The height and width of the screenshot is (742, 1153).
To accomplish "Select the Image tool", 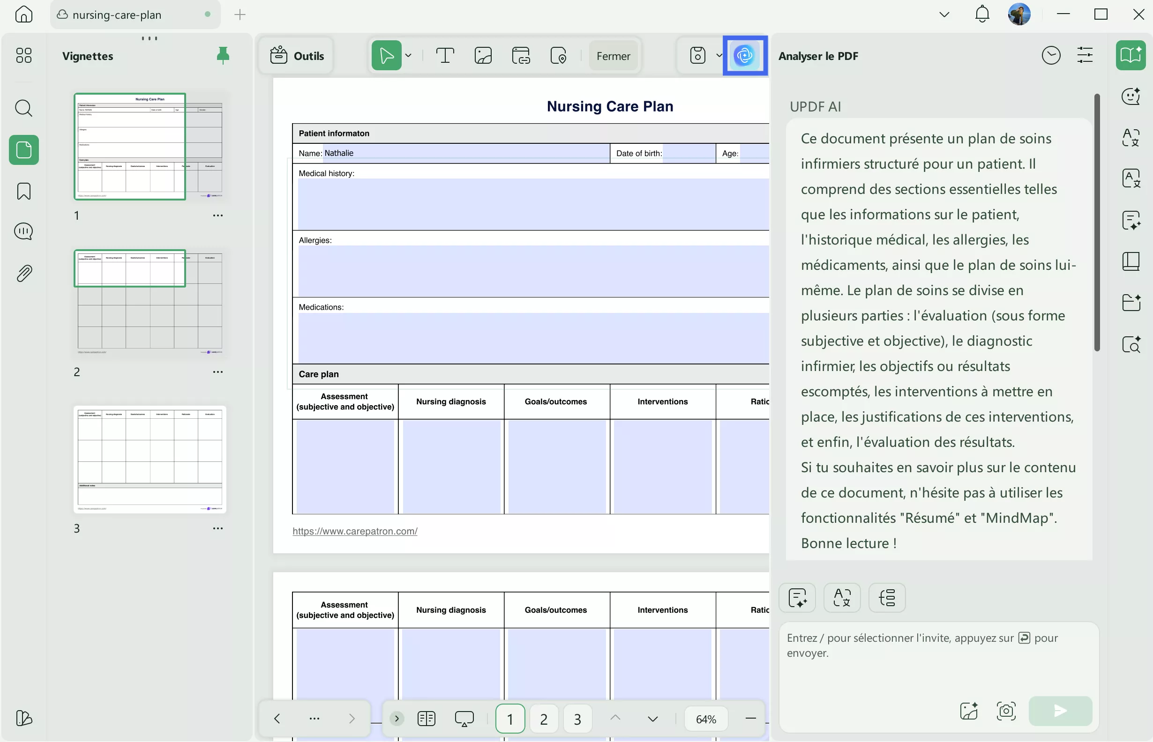I will coord(483,56).
